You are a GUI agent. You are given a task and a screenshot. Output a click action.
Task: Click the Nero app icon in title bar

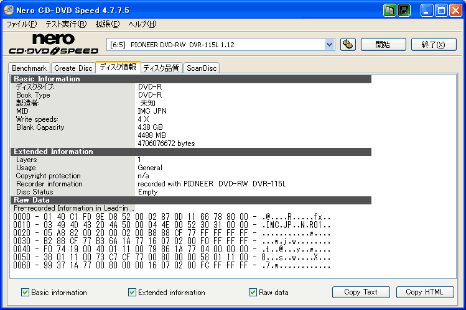[8, 10]
